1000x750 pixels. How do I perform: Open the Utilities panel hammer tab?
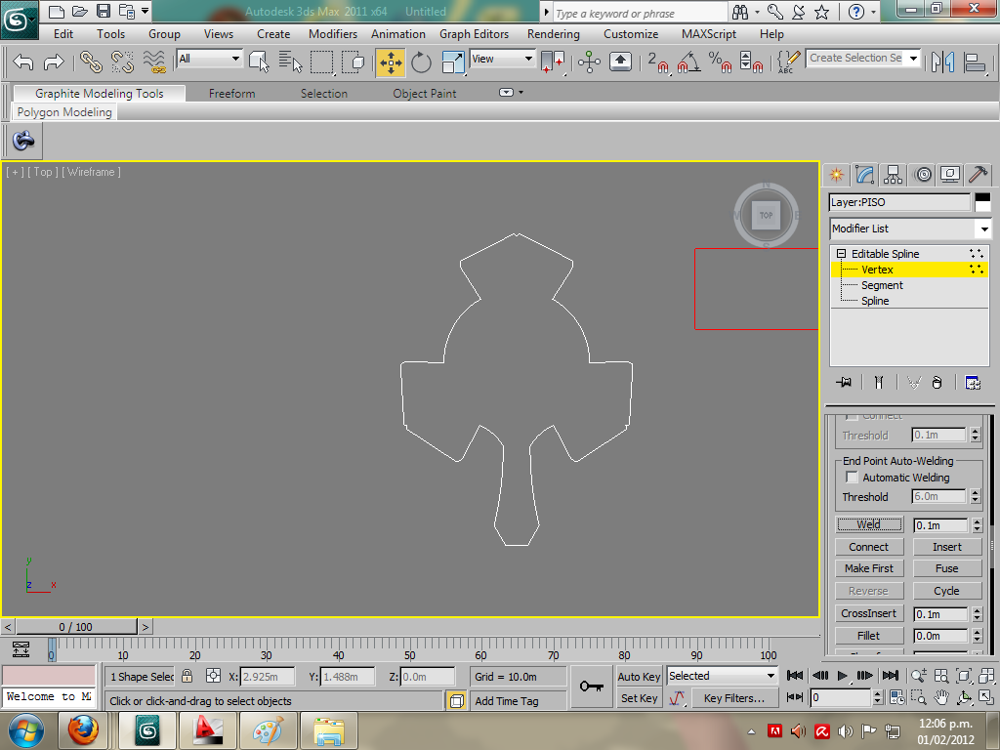tap(979, 174)
